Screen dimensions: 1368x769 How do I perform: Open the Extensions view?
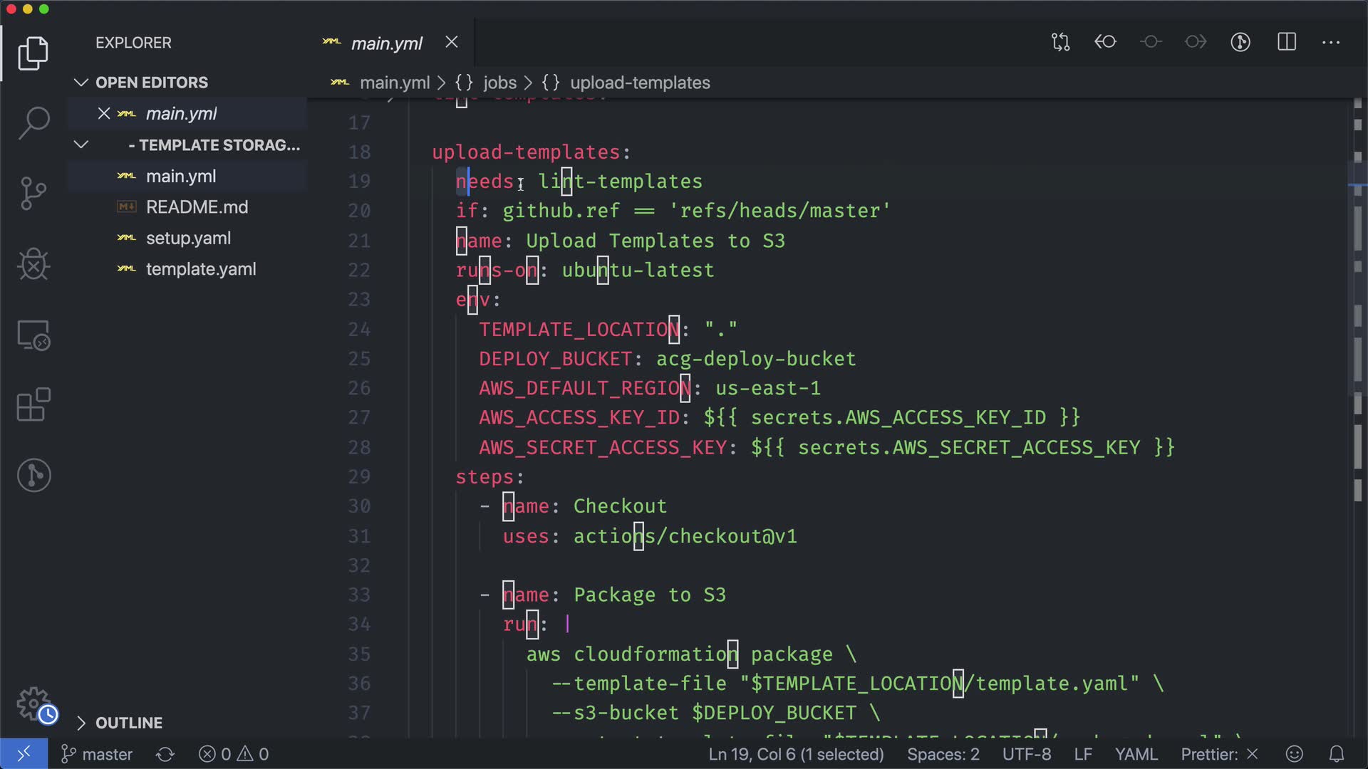click(x=33, y=405)
